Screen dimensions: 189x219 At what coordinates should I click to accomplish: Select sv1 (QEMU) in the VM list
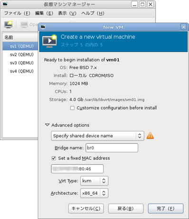[20, 46]
